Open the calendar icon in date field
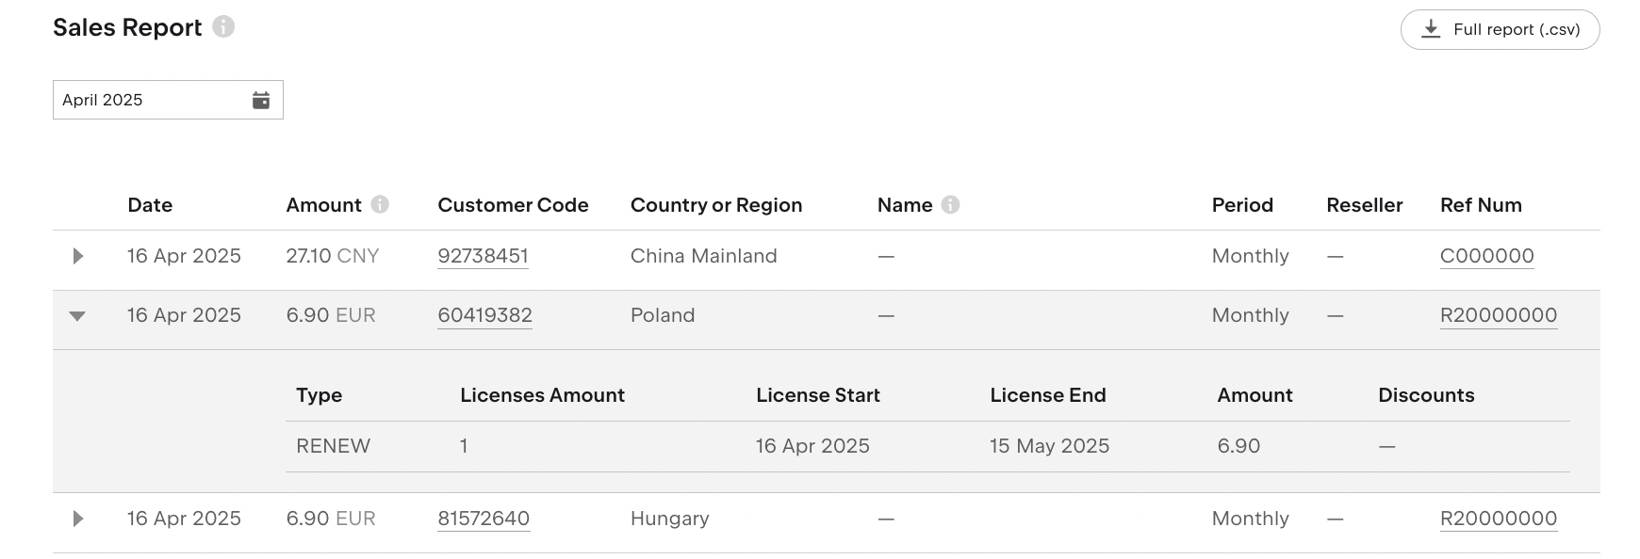 (261, 100)
